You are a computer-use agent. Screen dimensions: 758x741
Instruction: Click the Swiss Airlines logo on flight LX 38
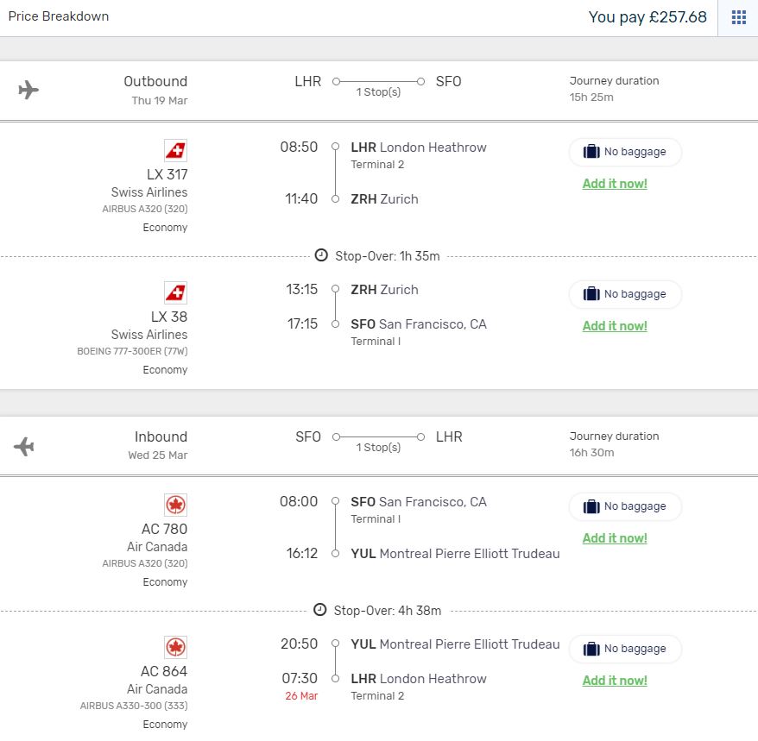[x=175, y=292]
